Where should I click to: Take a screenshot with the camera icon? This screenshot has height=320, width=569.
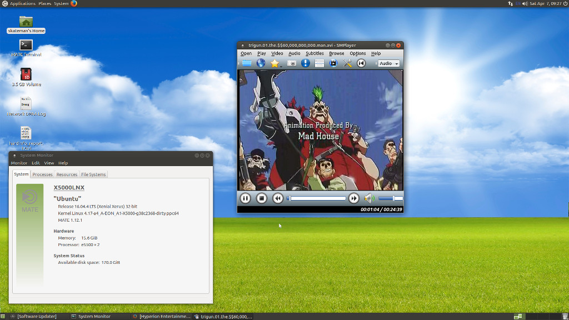(x=291, y=63)
